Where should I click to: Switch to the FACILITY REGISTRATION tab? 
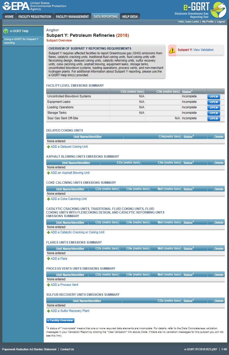click(x=35, y=16)
